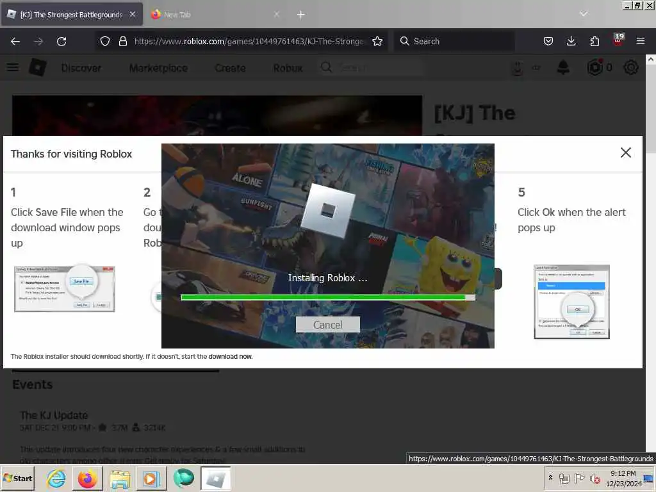Go back in Firefox
Viewport: 656px width, 492px height.
[x=15, y=42]
